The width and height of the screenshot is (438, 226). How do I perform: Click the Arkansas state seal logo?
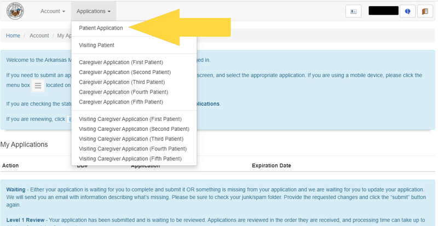point(15,11)
